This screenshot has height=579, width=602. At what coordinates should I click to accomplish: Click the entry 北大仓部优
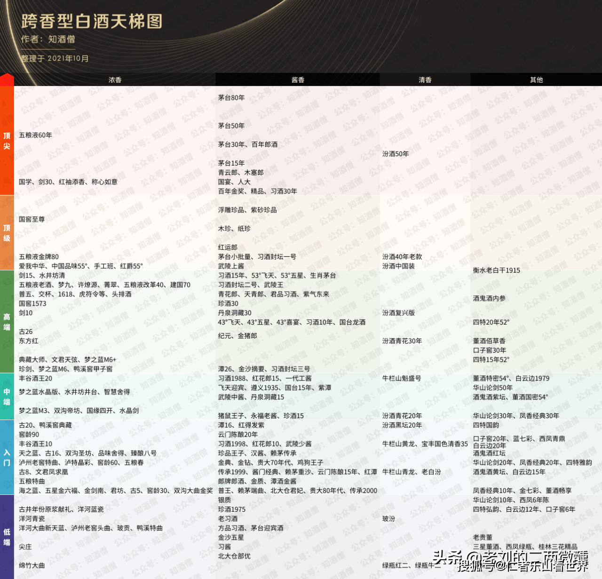tap(234, 556)
